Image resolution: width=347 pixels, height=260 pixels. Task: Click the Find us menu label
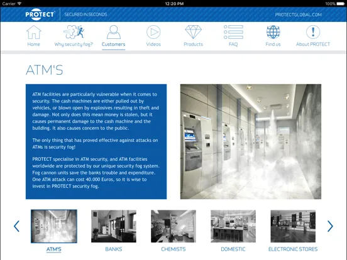point(273,44)
